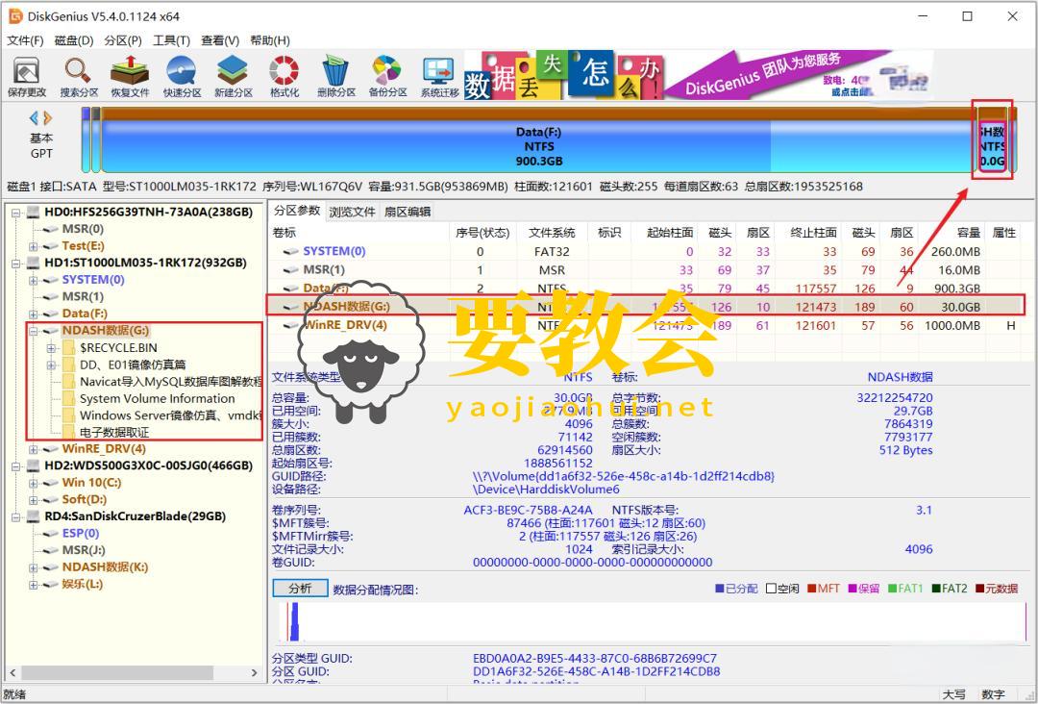This screenshot has width=1038, height=704.
Task: Click the 保存更改 toolbar icon
Action: pos(27,76)
